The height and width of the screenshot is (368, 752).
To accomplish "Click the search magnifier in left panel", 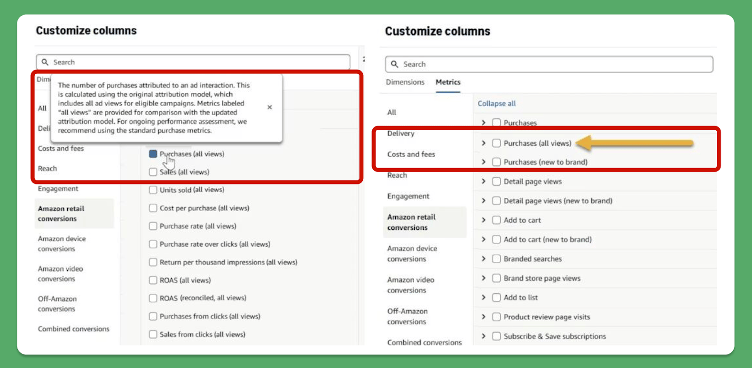I will (x=45, y=62).
